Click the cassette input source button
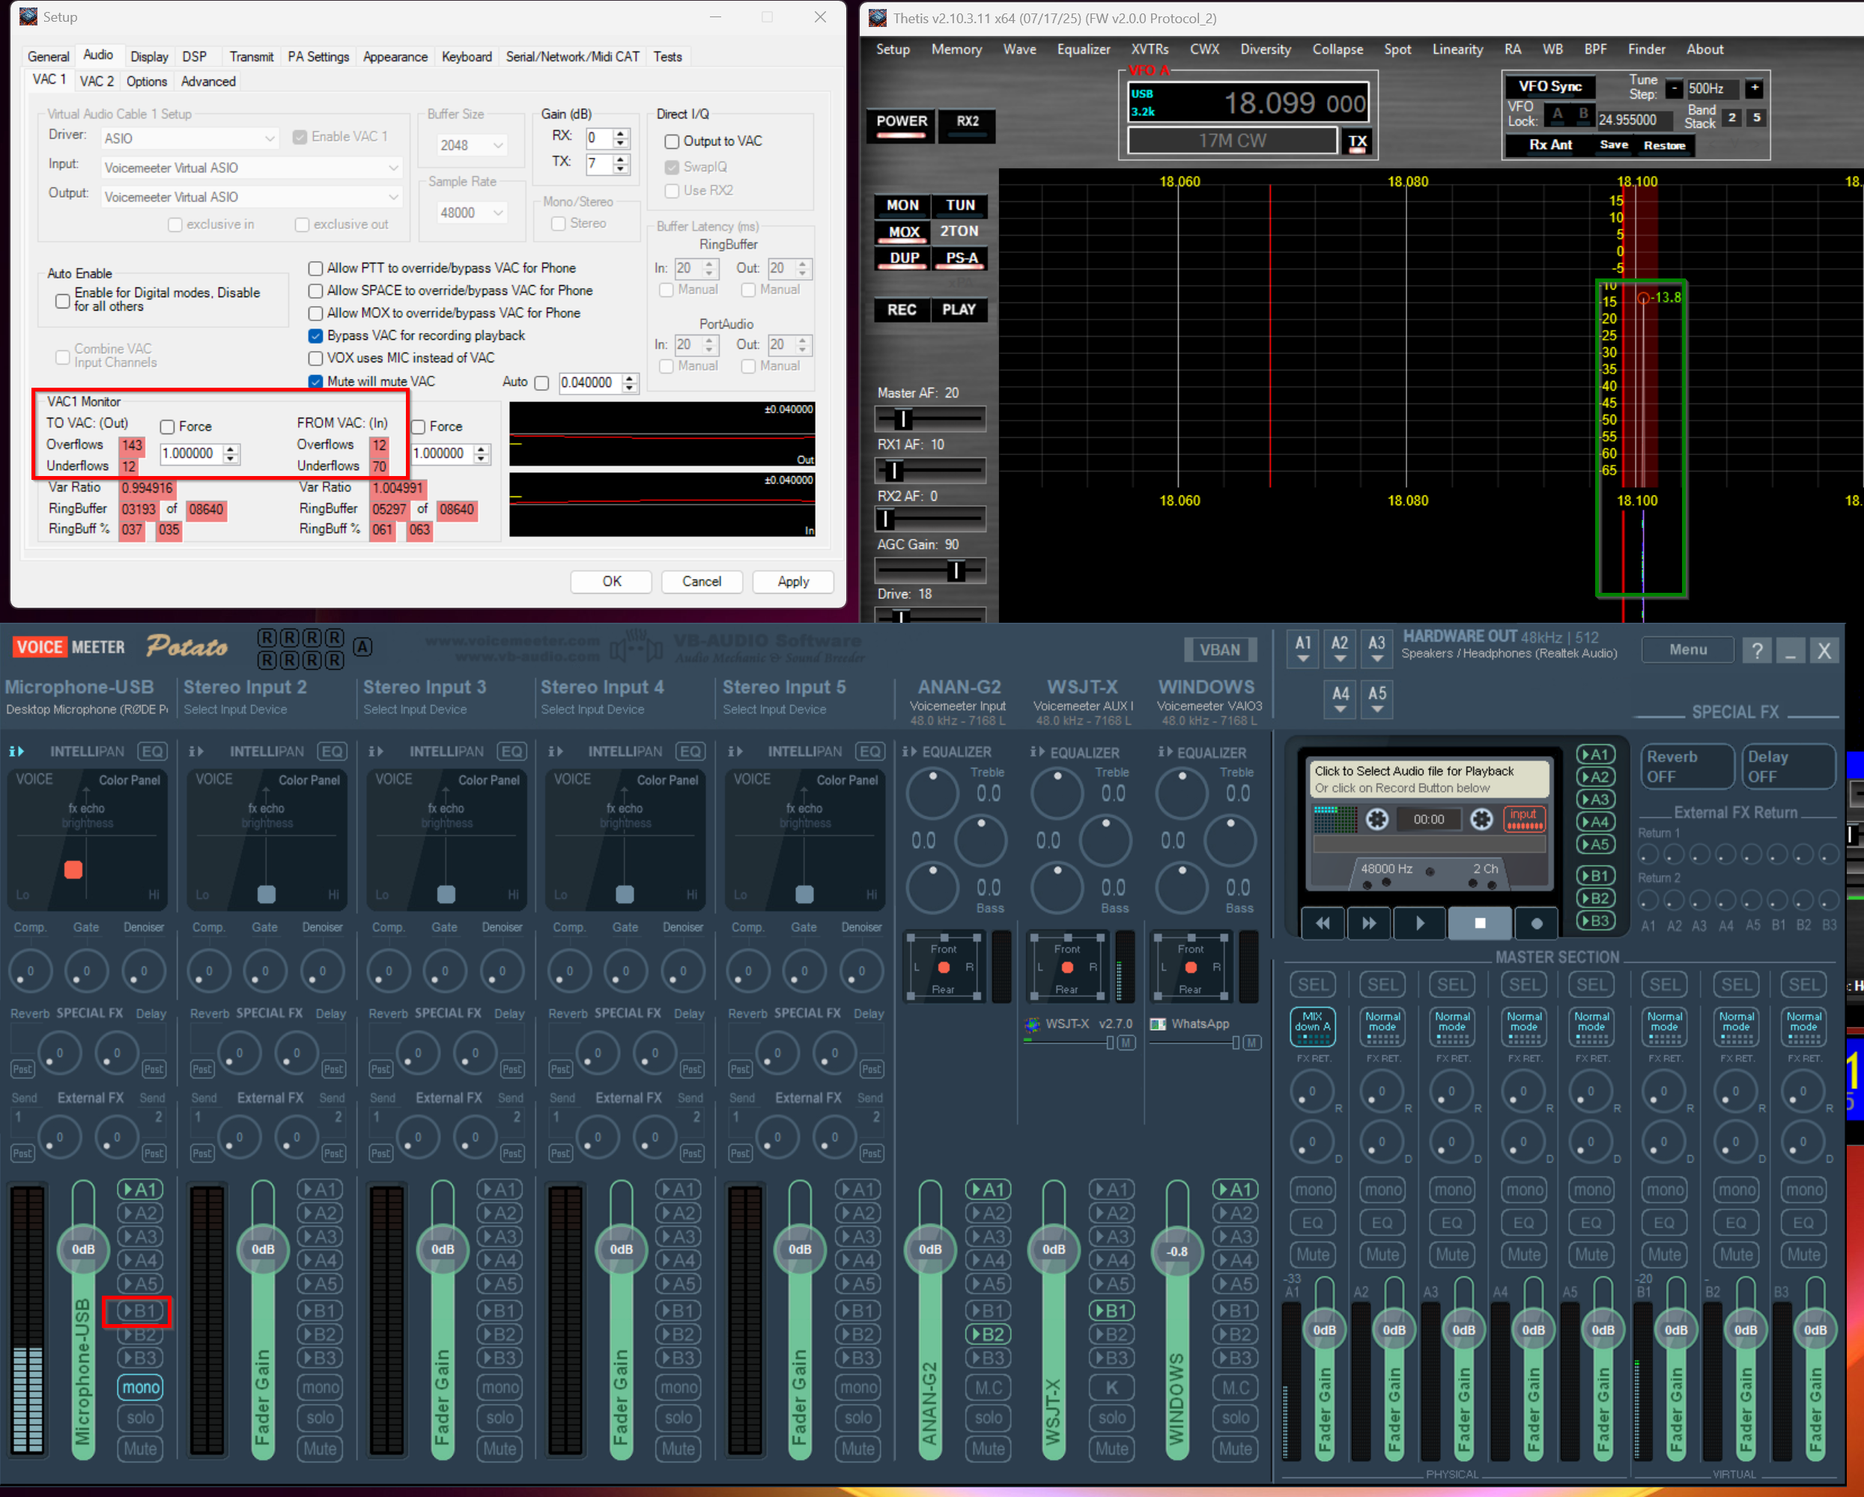This screenshot has width=1864, height=1497. coord(1524,819)
